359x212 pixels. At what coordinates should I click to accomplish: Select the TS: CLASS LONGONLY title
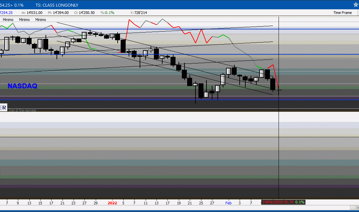click(57, 5)
